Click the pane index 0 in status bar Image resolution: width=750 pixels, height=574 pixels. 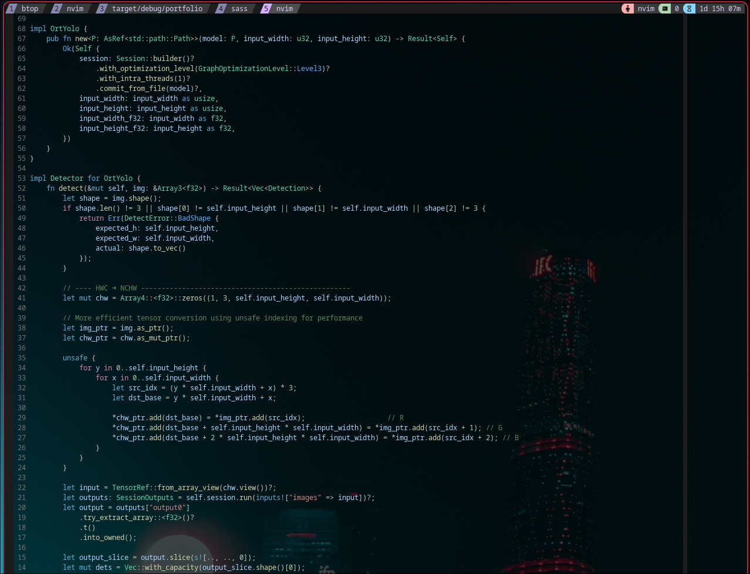click(677, 9)
